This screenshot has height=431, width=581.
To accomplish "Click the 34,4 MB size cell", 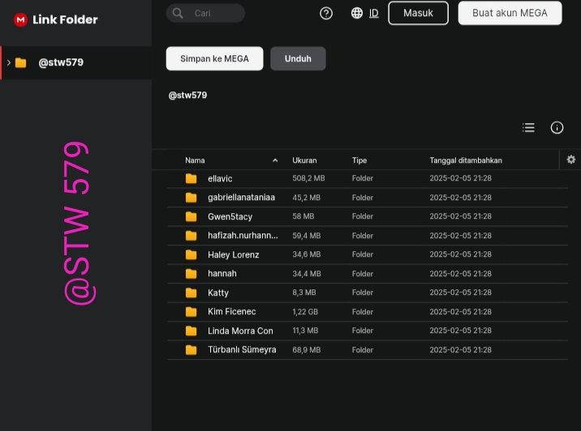I will [x=307, y=274].
